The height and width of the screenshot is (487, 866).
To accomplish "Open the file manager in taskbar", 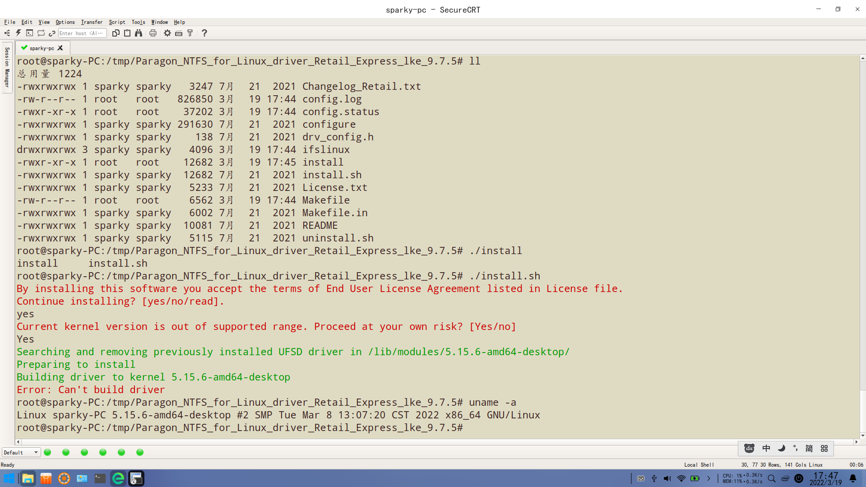I will pos(28,478).
